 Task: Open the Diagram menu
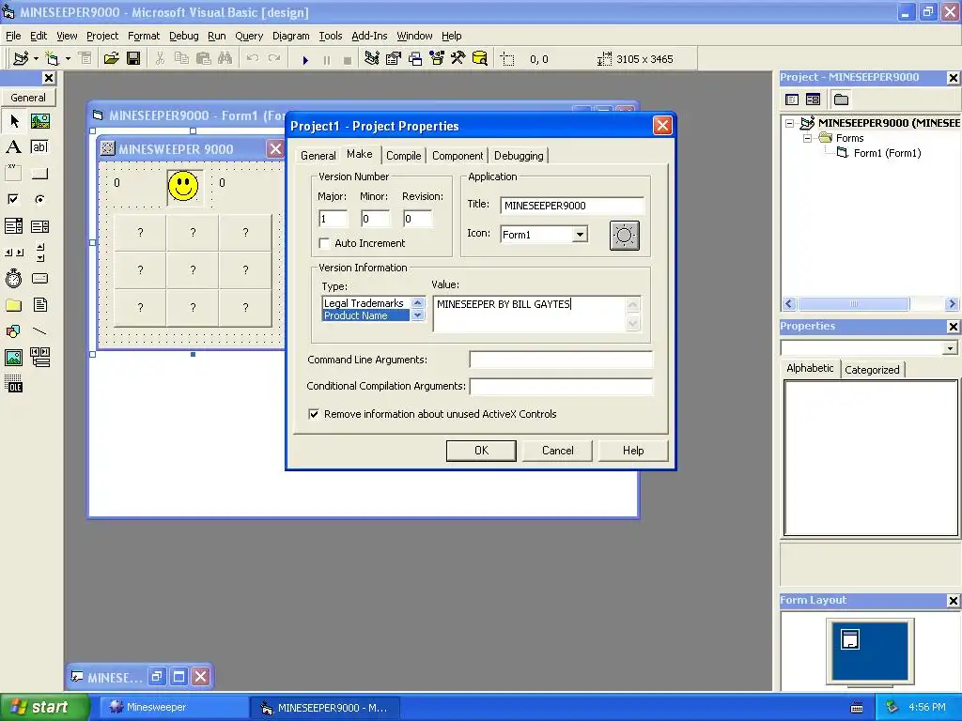[291, 36]
